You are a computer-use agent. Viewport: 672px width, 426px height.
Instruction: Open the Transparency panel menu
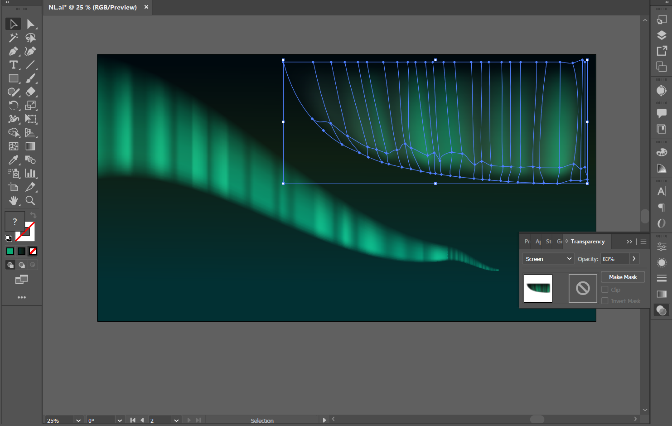click(643, 242)
